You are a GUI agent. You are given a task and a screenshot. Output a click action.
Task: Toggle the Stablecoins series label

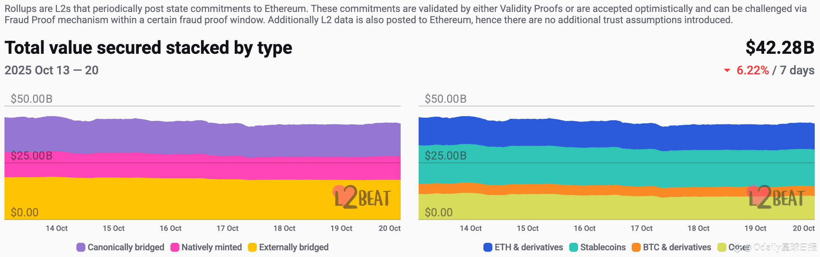[603, 247]
